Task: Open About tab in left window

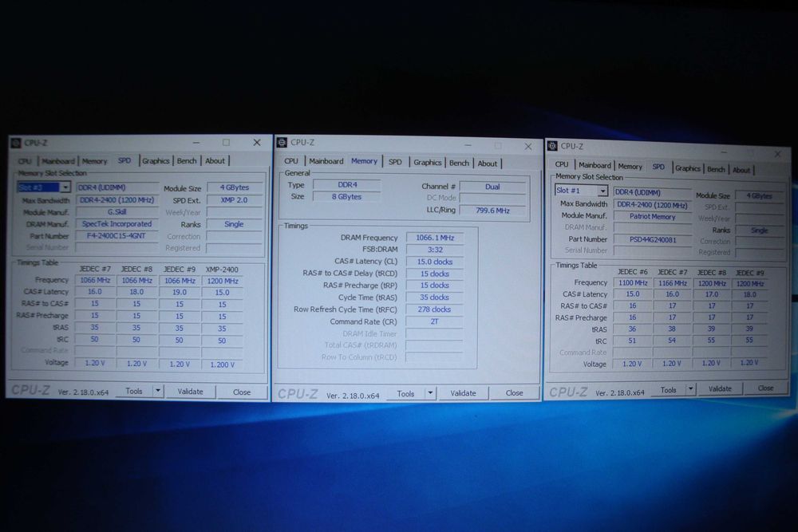Action: pyautogui.click(x=215, y=161)
